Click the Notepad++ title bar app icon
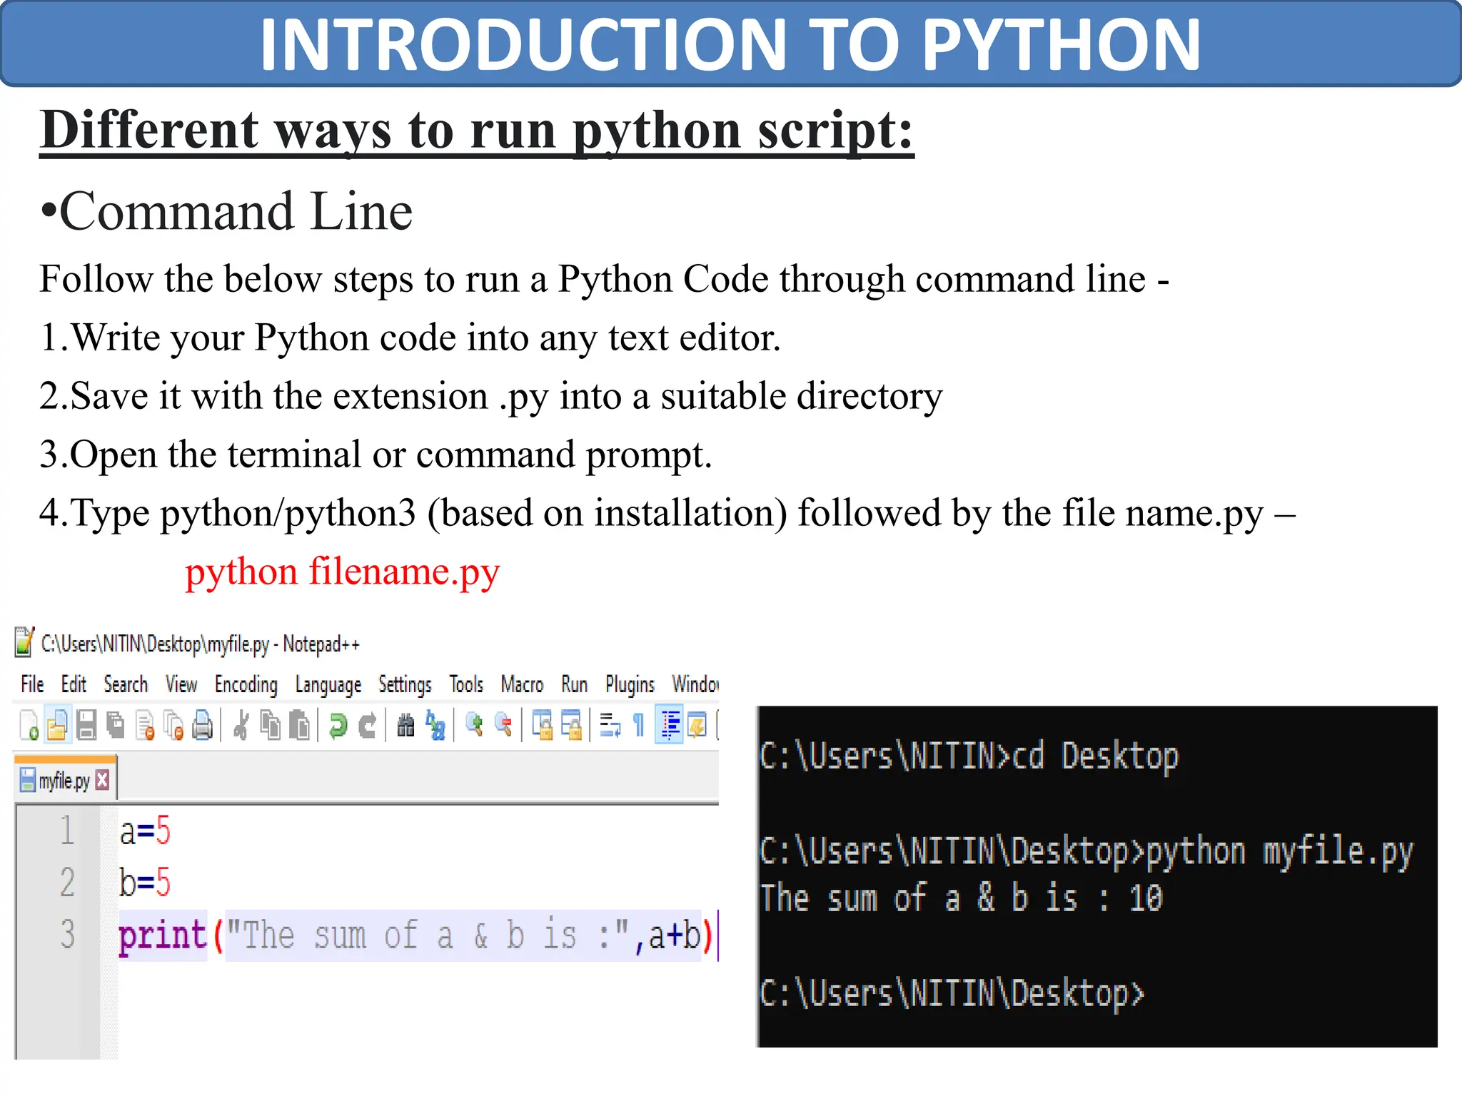 pos(24,641)
